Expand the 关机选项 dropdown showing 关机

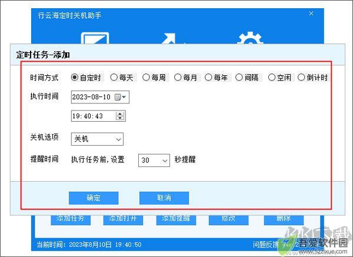click(x=97, y=139)
